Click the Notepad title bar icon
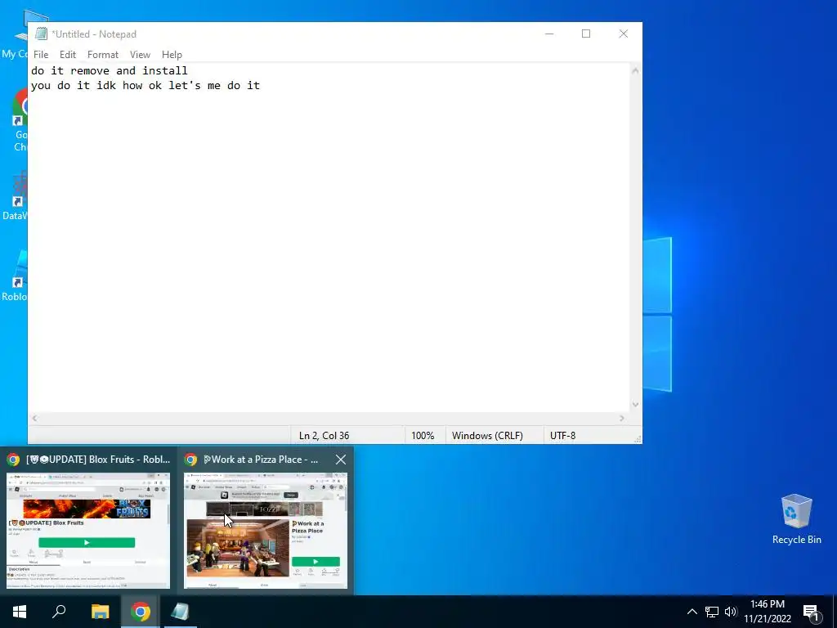Image resolution: width=837 pixels, height=628 pixels. pyautogui.click(x=41, y=34)
